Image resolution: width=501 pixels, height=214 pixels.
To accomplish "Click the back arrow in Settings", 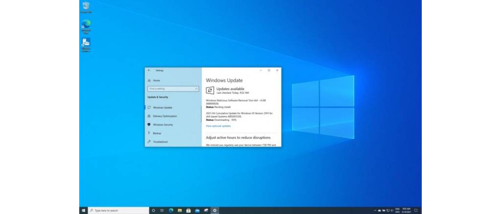I will click(x=149, y=70).
